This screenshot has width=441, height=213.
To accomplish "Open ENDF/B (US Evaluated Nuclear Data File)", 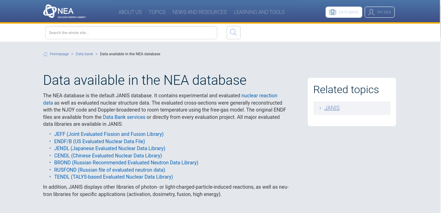I will pos(100,141).
